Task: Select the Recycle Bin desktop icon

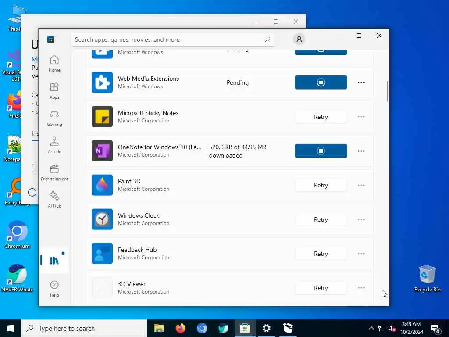Action: [x=427, y=279]
